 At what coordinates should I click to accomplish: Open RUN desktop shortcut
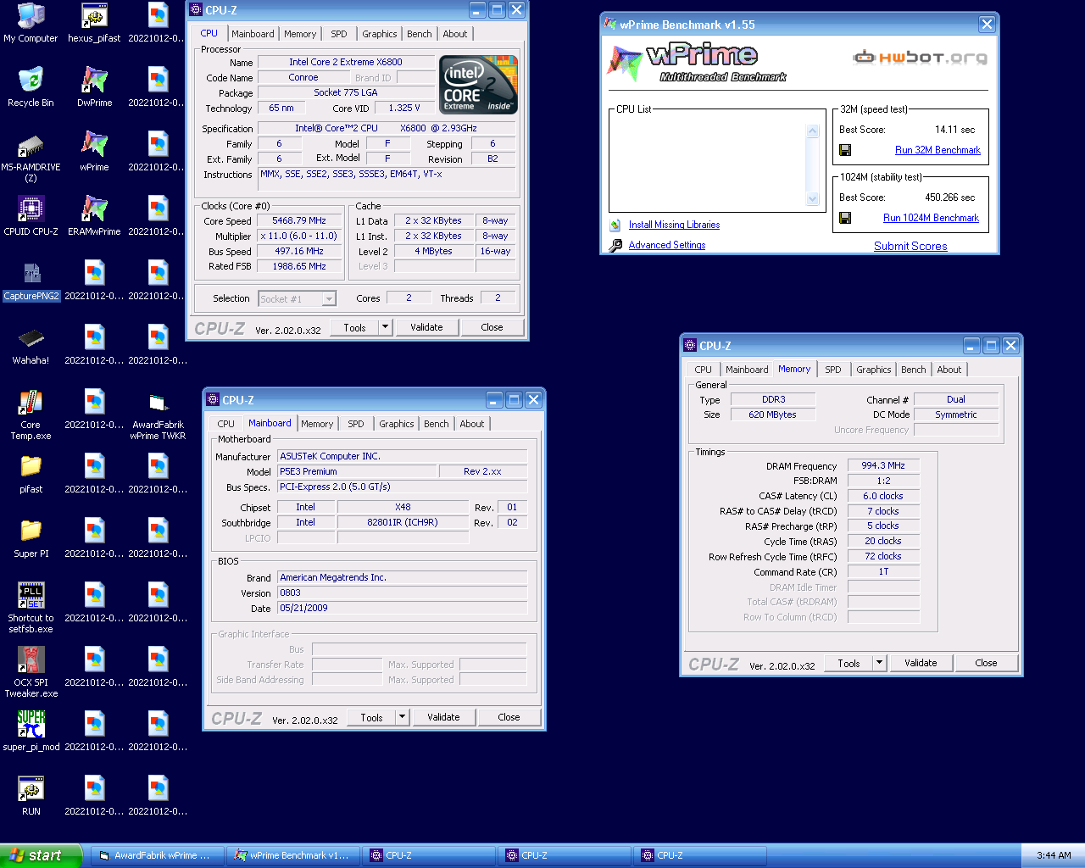[31, 796]
